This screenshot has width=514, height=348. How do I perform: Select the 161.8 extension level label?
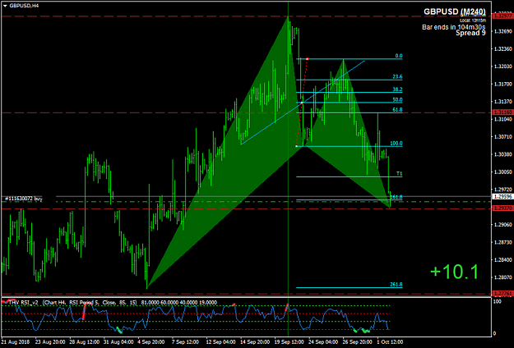click(x=396, y=197)
